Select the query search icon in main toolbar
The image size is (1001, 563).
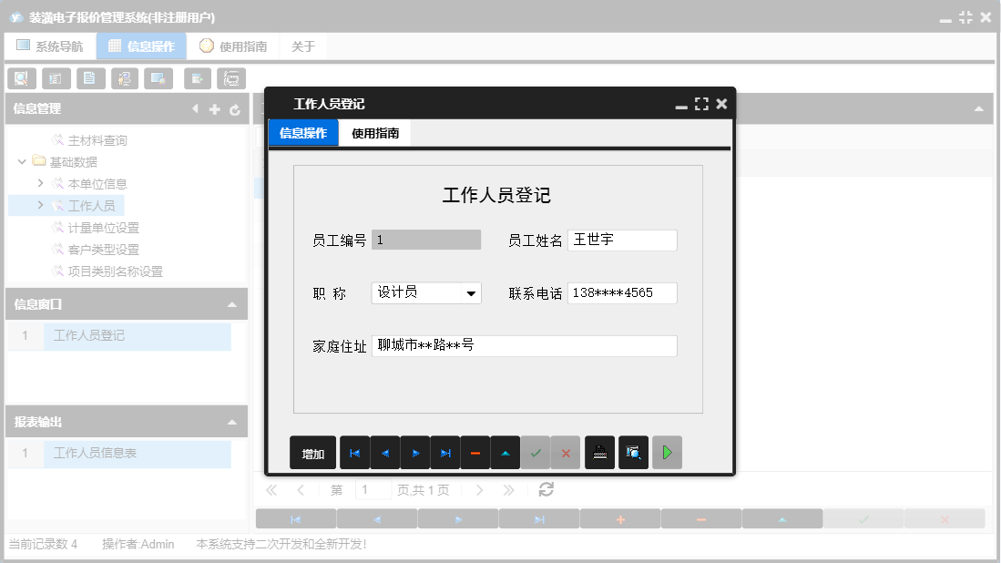(21, 78)
